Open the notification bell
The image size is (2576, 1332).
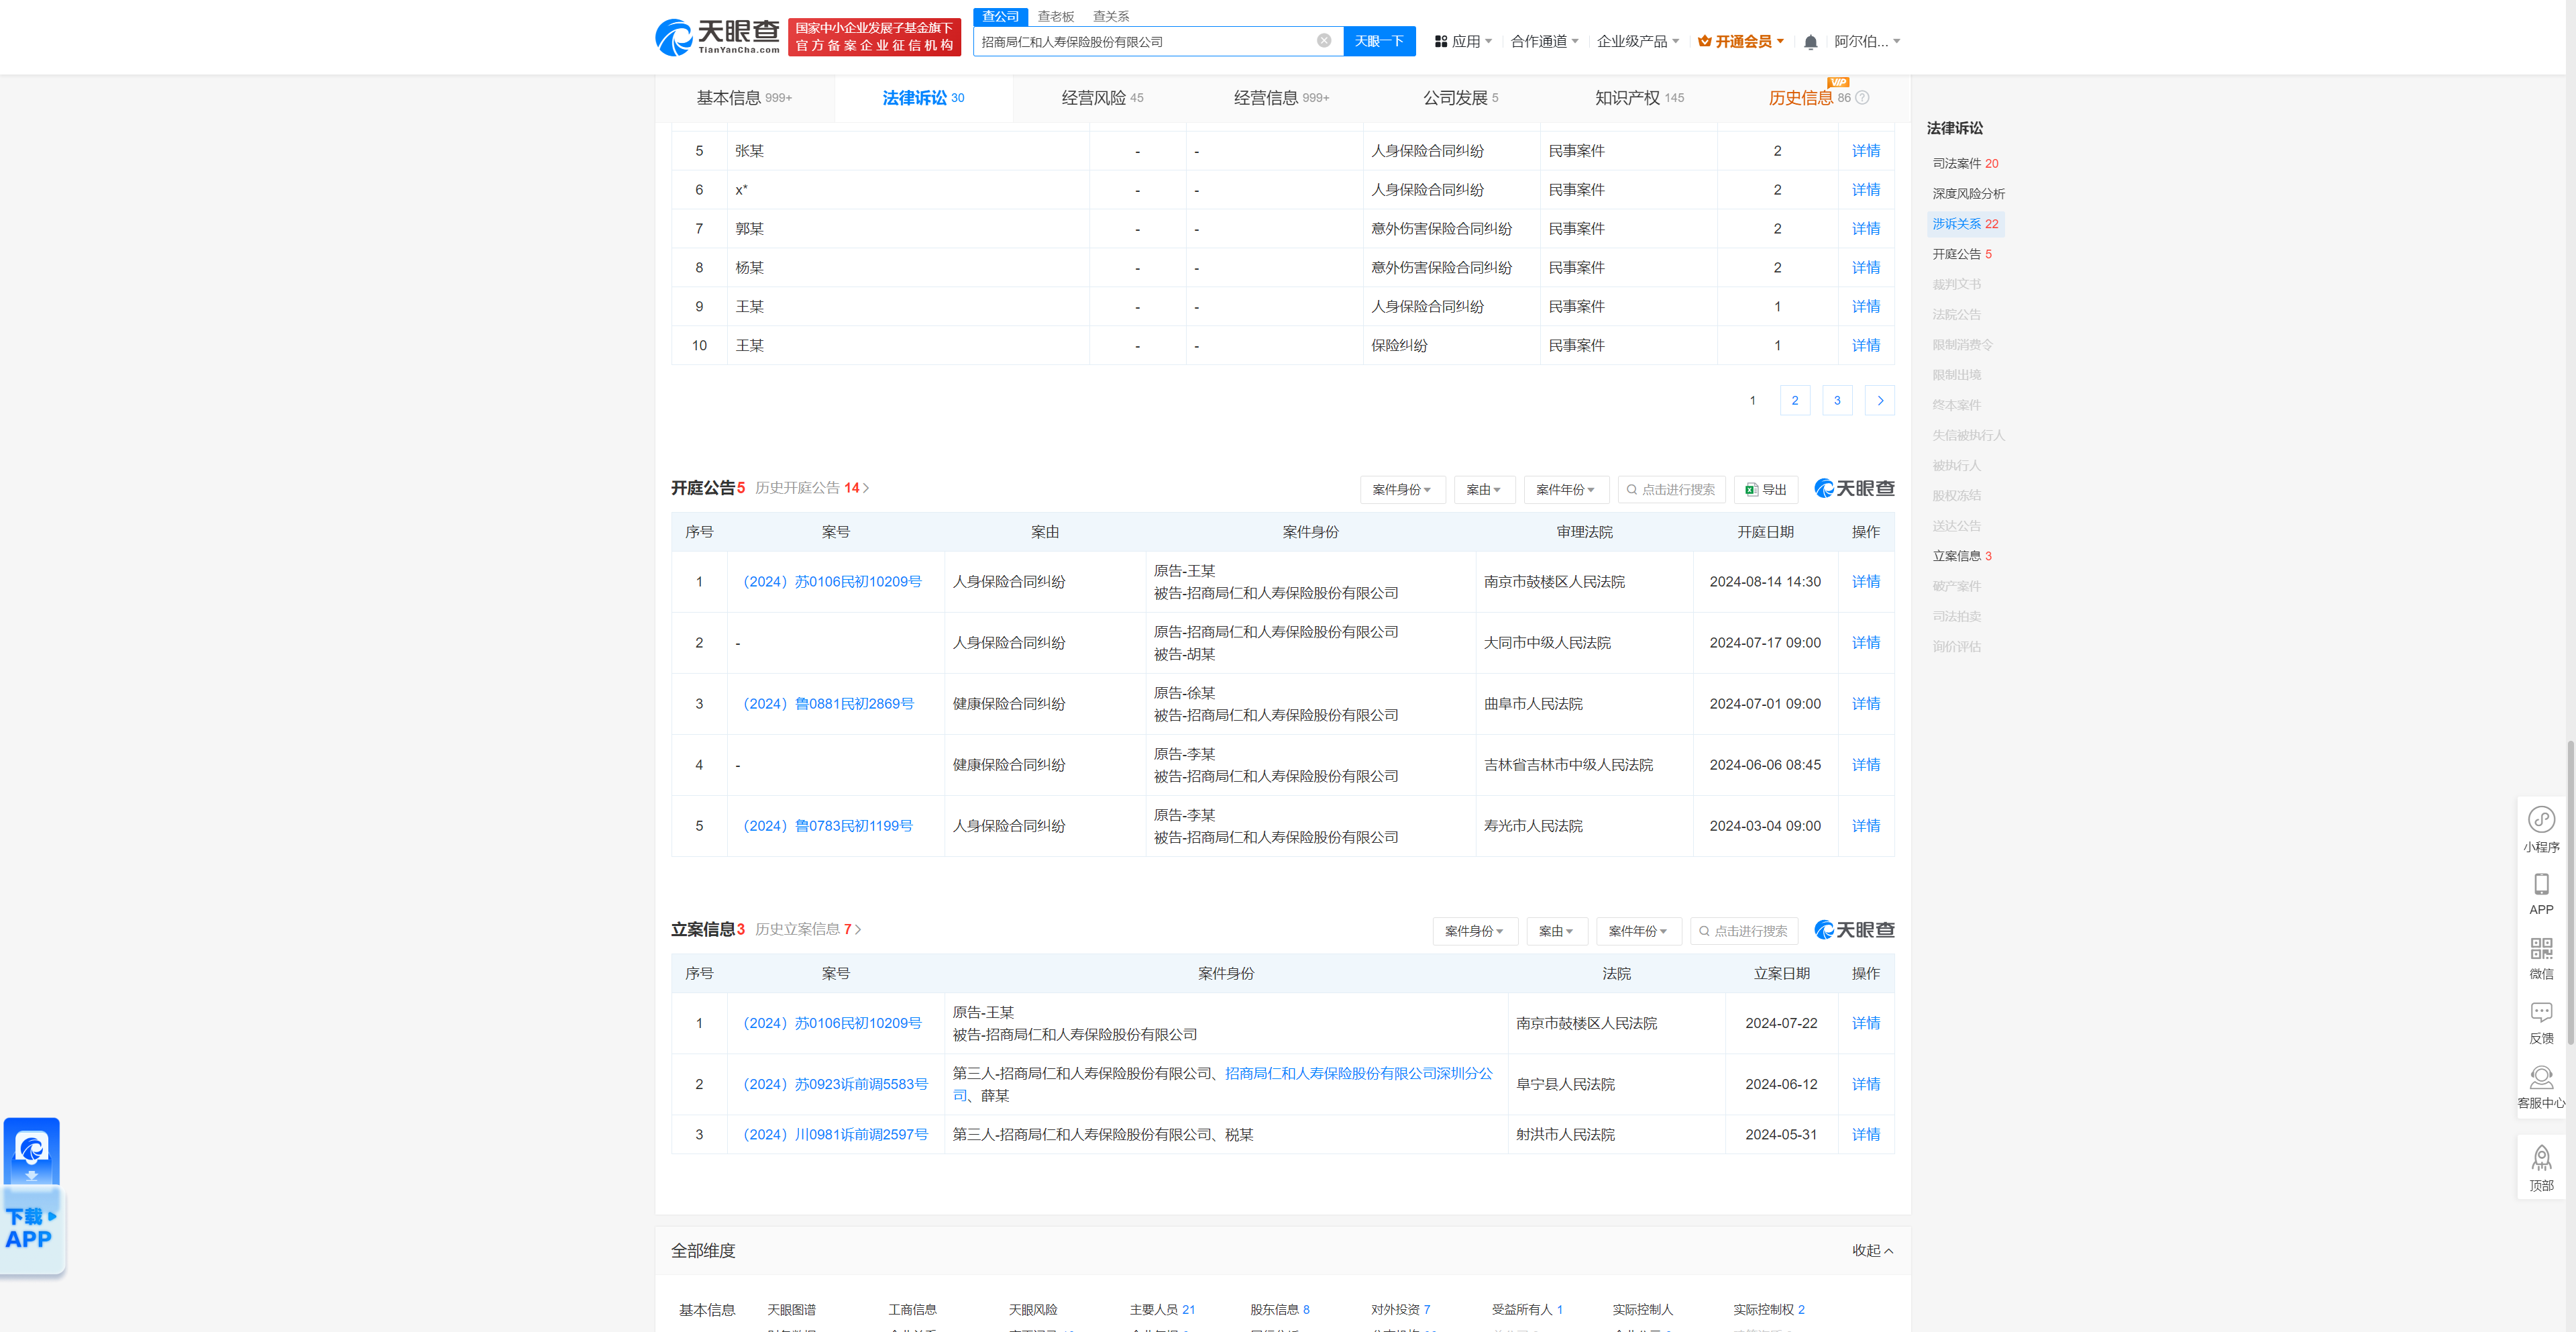(1810, 42)
